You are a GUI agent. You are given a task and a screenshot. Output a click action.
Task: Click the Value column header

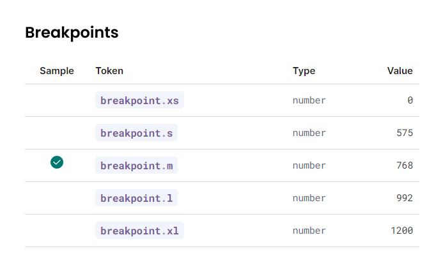tap(400, 71)
